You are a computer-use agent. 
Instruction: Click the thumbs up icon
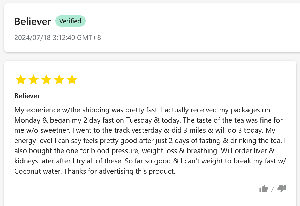click(x=264, y=188)
